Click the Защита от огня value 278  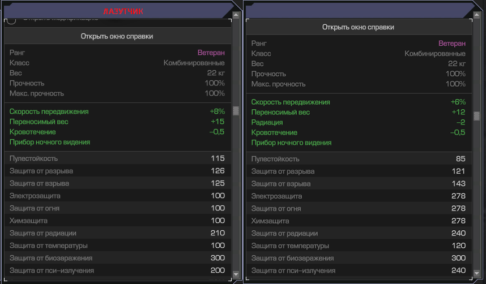458,208
